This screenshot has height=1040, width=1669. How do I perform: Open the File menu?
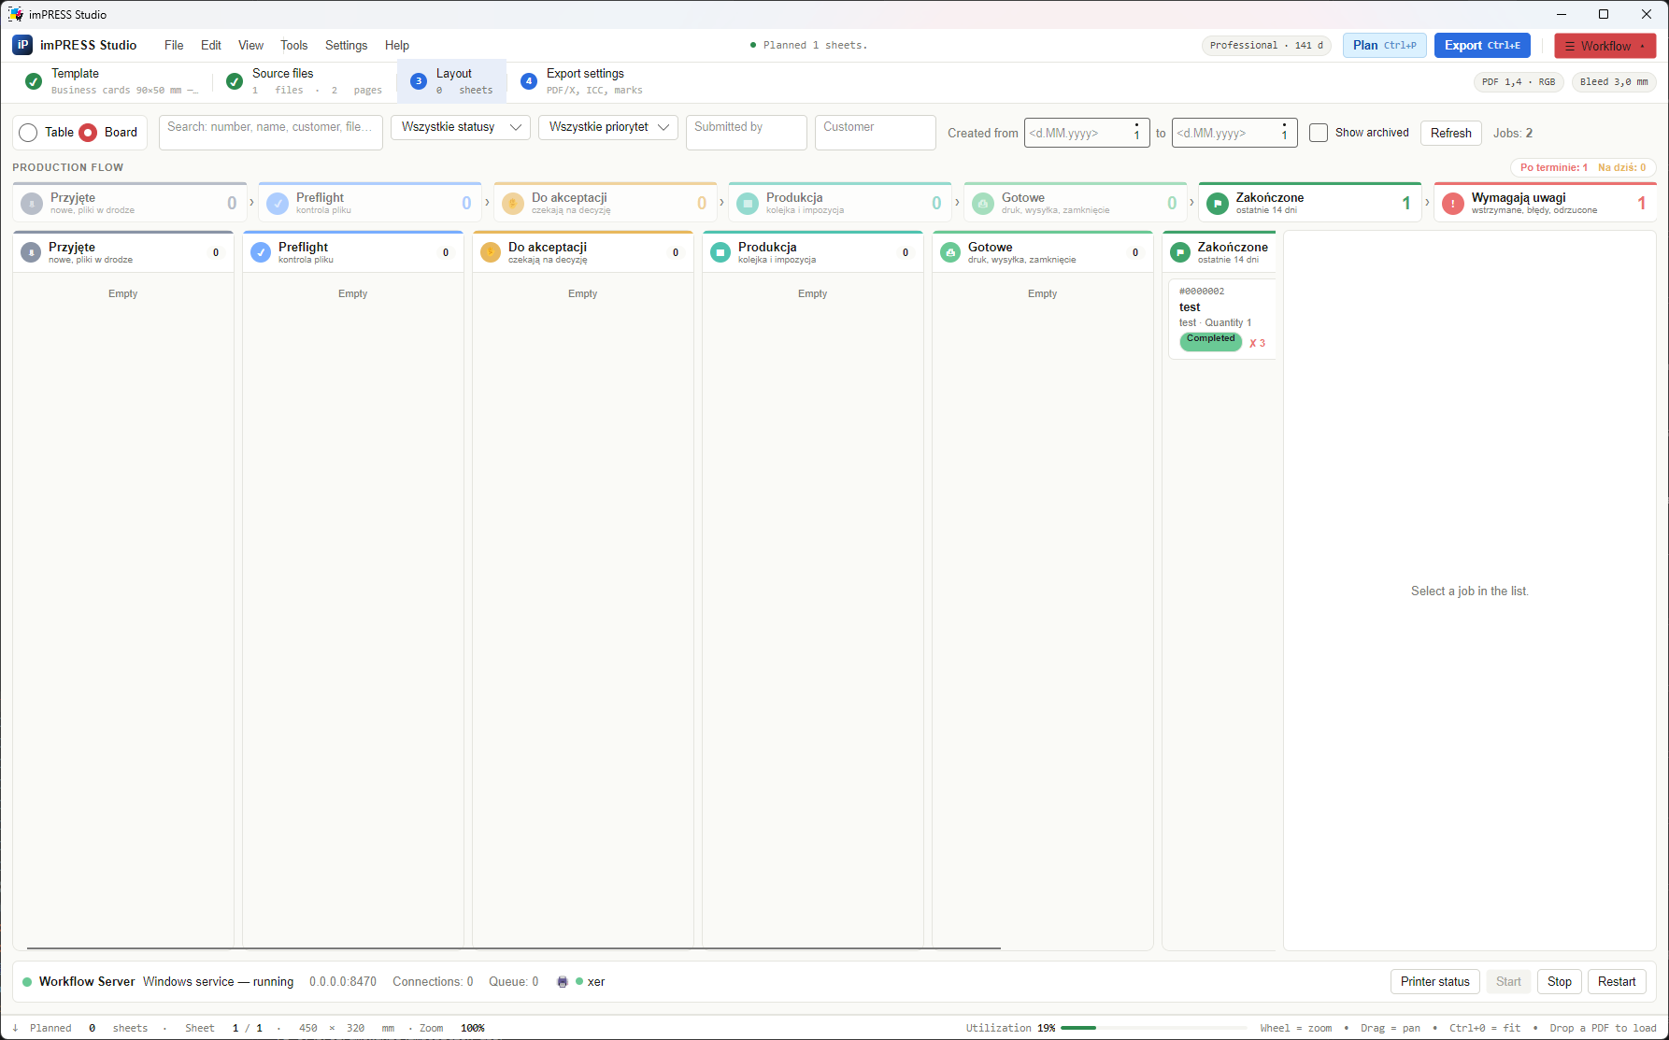tap(174, 45)
